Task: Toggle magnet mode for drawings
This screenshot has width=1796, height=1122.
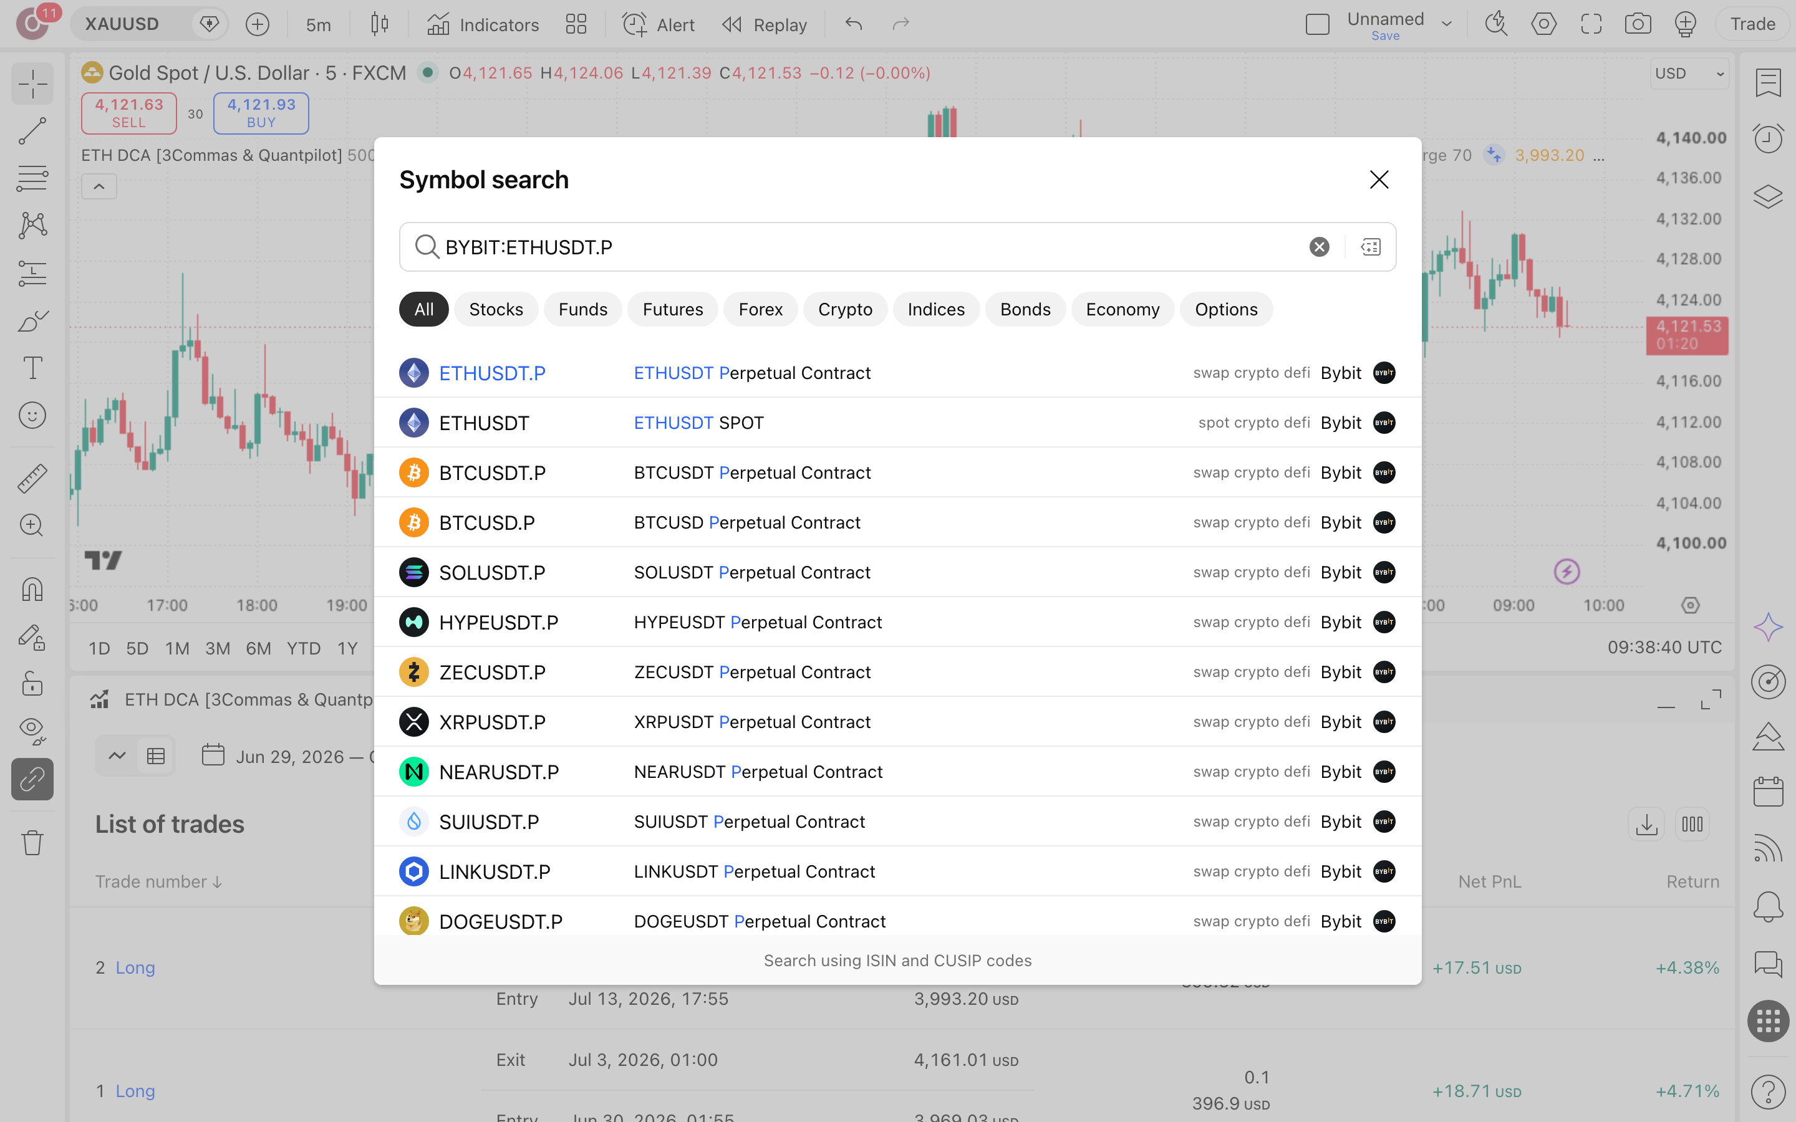Action: (x=32, y=589)
